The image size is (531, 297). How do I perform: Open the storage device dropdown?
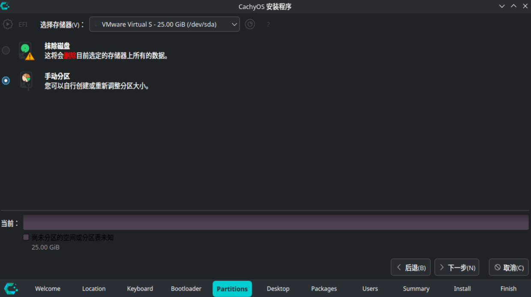coord(164,24)
